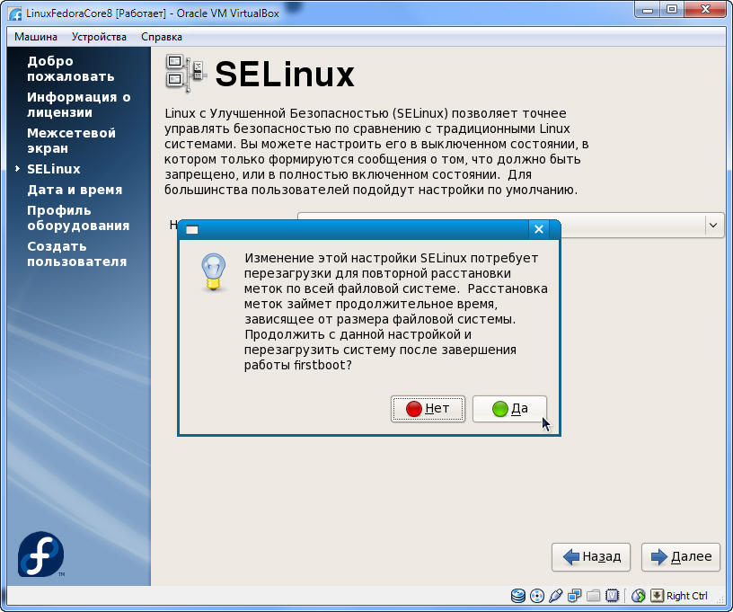Open the SELinux setting dropdown arrow

tap(713, 225)
